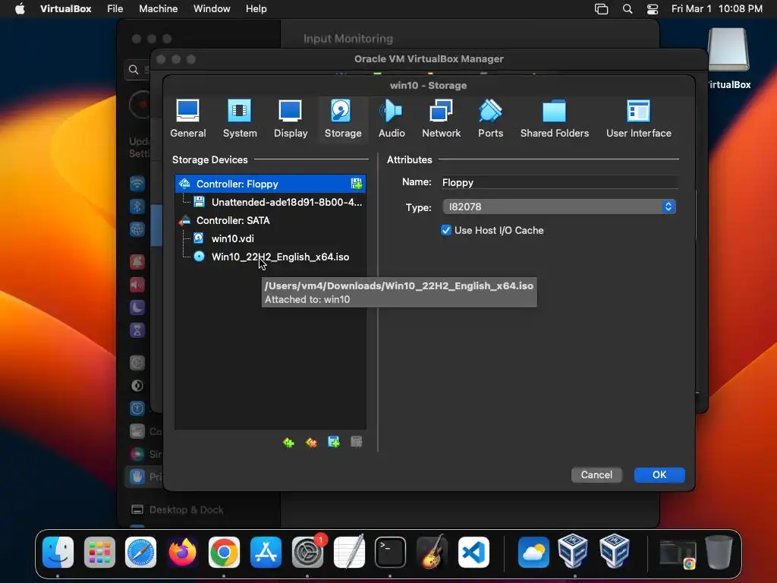
Task: Launch Safari from the Dock
Action: coord(140,552)
